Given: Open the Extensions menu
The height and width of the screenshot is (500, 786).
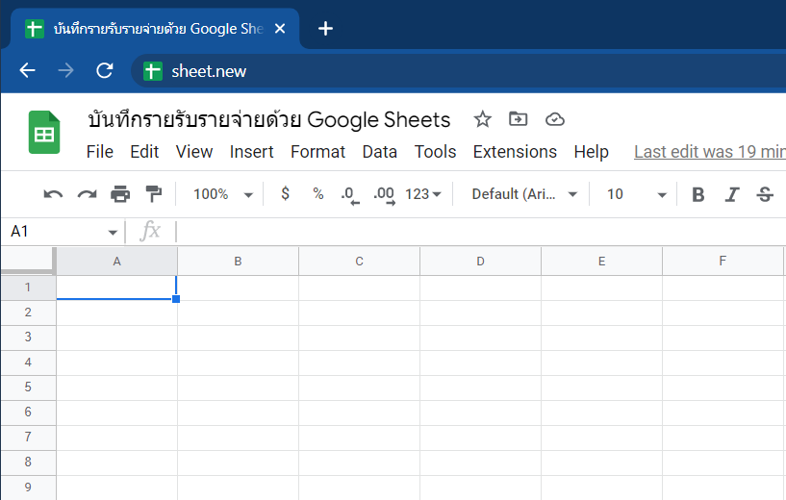Looking at the screenshot, I should pos(515,152).
